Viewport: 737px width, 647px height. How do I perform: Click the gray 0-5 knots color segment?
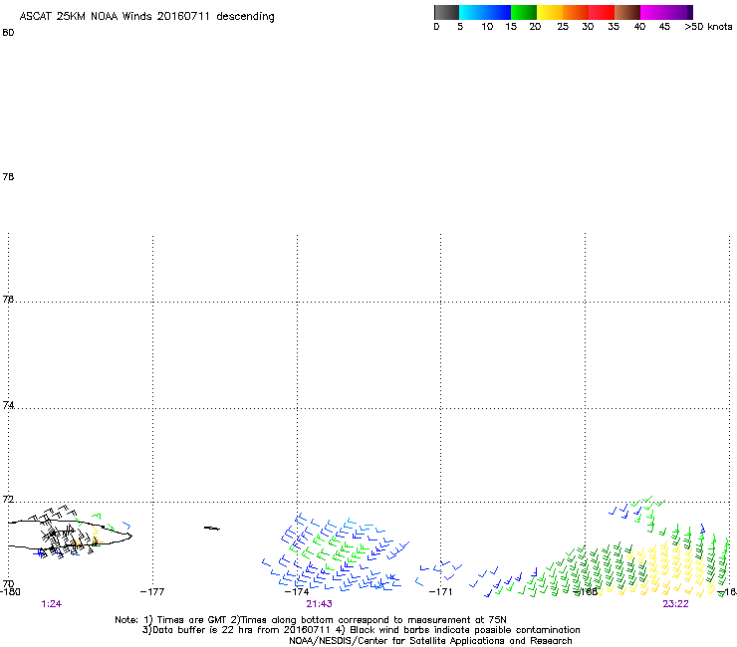446,12
